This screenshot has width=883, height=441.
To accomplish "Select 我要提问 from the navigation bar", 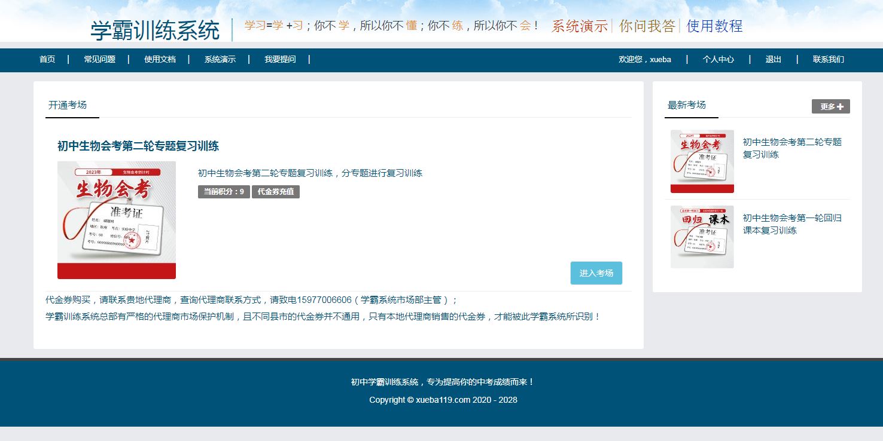I will click(x=279, y=60).
